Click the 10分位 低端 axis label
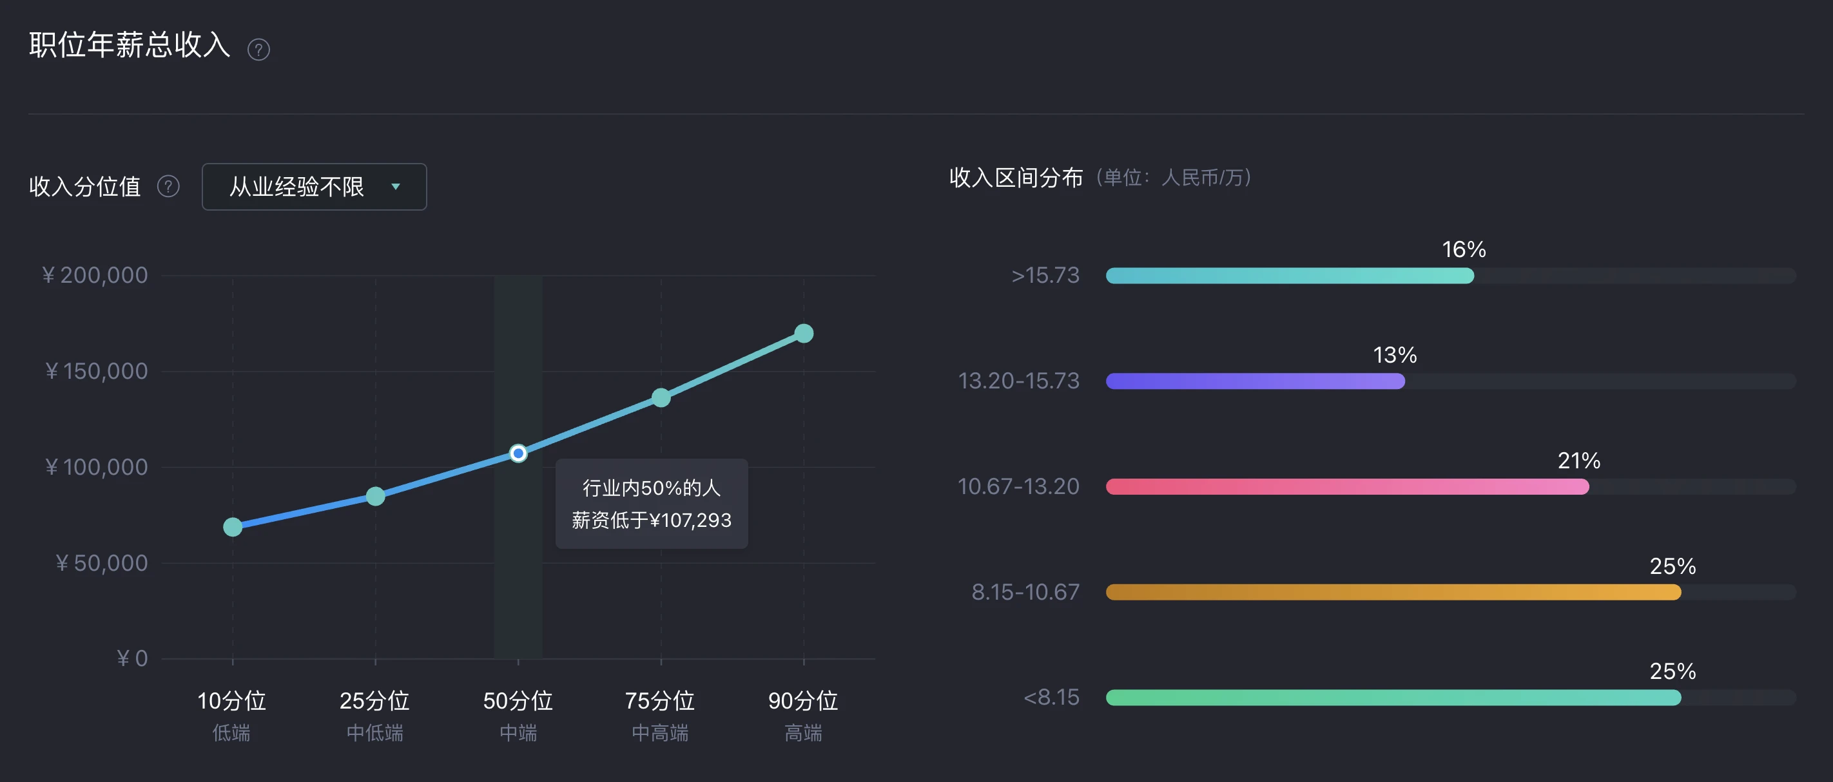Image resolution: width=1833 pixels, height=782 pixels. (x=232, y=716)
